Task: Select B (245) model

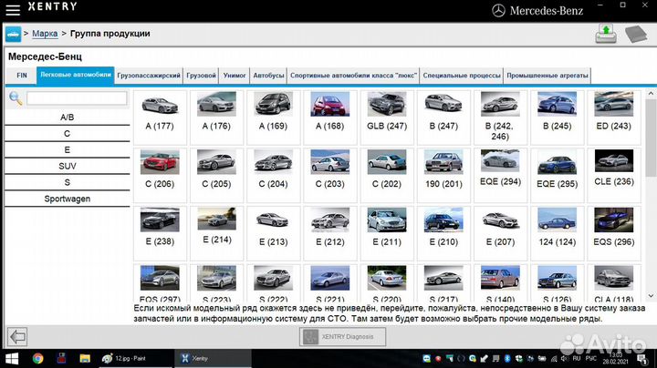Action: click(558, 118)
